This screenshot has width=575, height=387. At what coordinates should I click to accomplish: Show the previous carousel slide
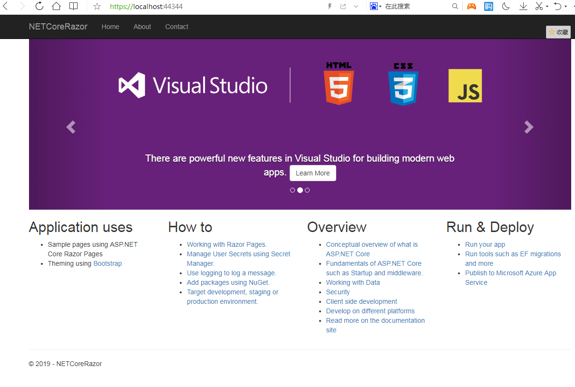pyautogui.click(x=71, y=127)
